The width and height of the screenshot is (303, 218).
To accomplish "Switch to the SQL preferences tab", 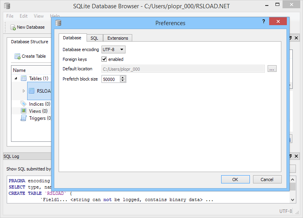I will pos(94,38).
